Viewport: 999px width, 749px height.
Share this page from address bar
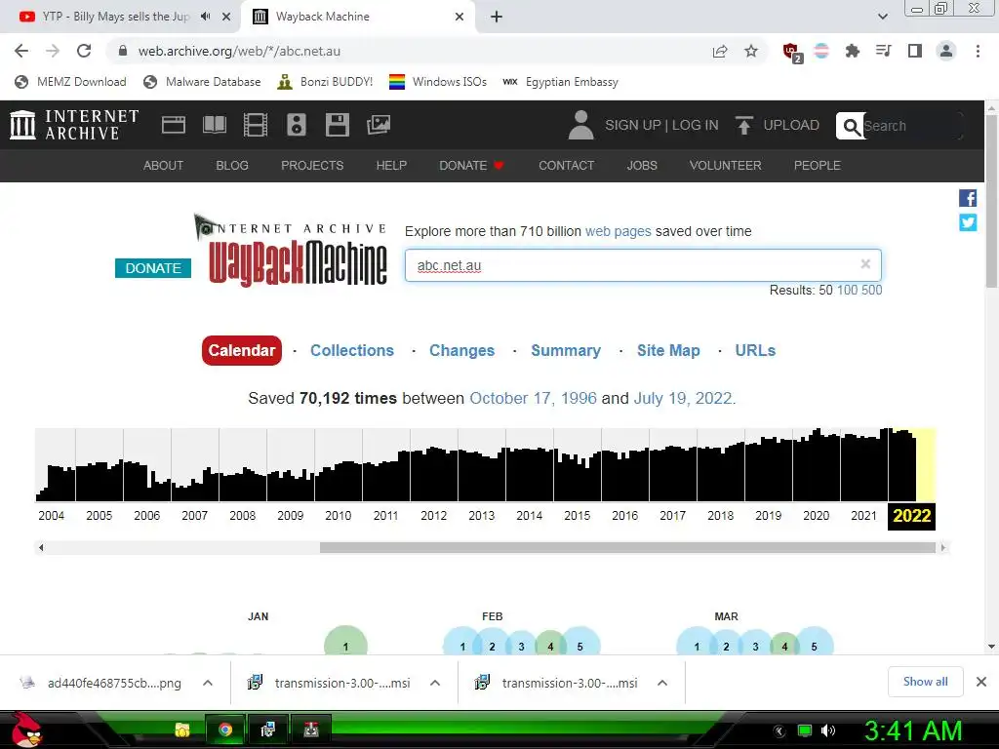(x=720, y=51)
